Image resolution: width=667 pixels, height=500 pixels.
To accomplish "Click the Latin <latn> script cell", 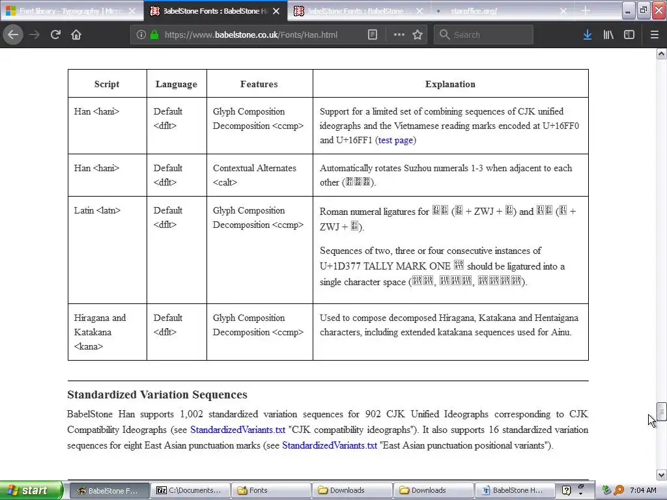I will (x=107, y=250).
